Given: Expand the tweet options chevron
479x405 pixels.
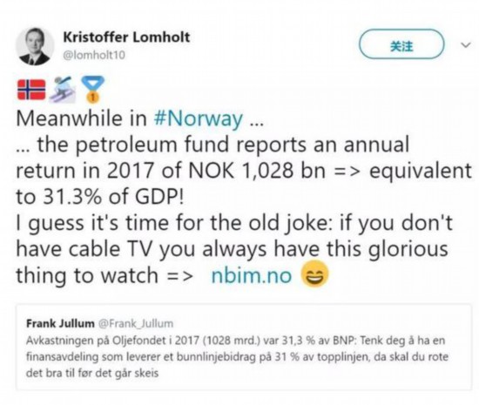Looking at the screenshot, I should [x=466, y=45].
